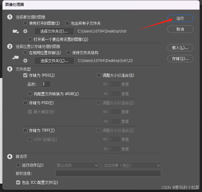Click the 图像处理器 dialog title

click(15, 5)
